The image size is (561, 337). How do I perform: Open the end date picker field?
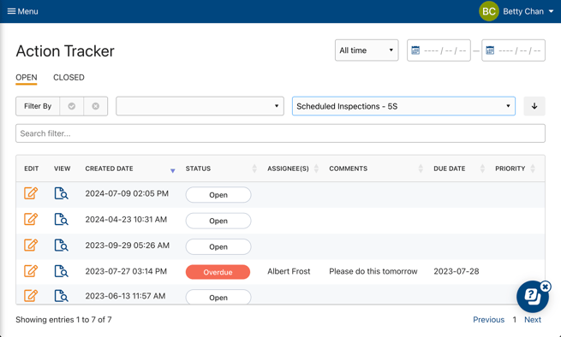click(513, 50)
